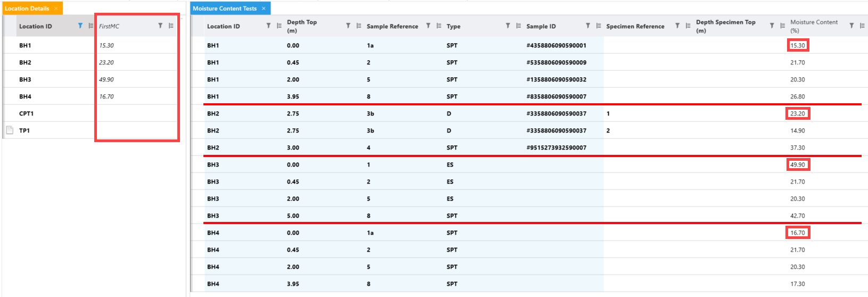The width and height of the screenshot is (868, 297).
Task: Select the CPT1 row in Location Details
Action: point(27,113)
